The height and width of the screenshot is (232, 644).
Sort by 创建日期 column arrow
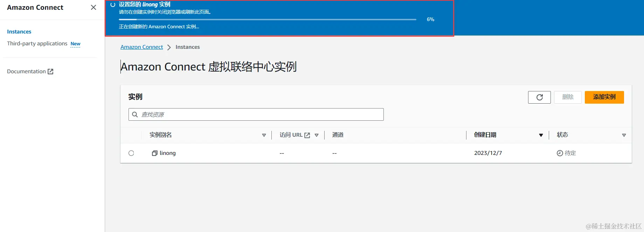click(x=541, y=135)
